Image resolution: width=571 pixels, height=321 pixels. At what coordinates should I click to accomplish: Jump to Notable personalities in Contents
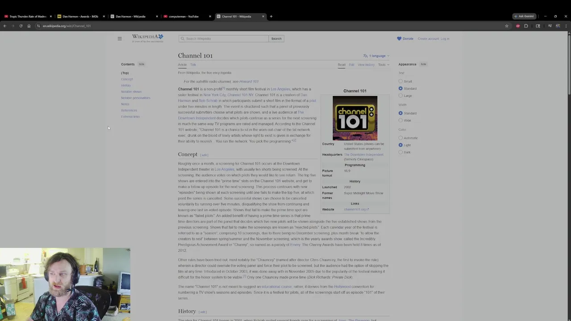[136, 98]
